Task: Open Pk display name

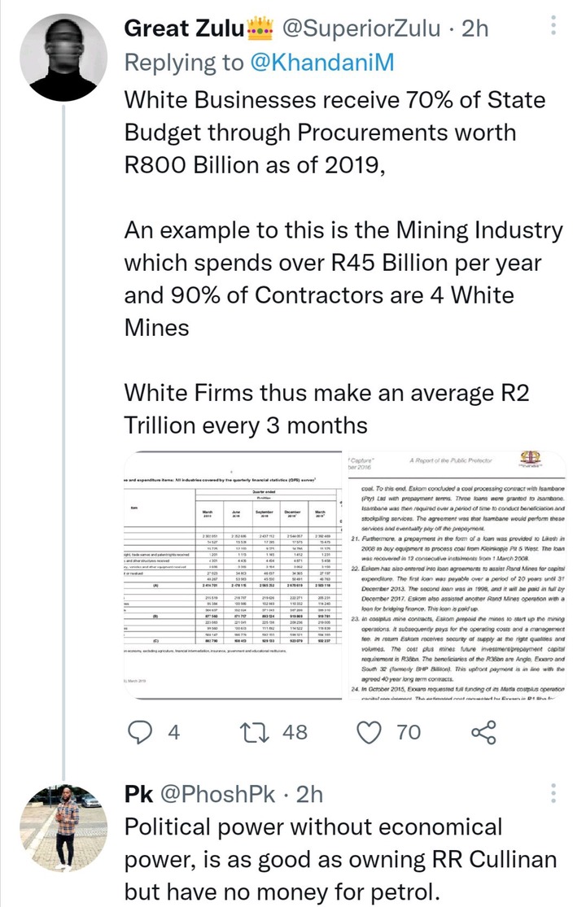Action: 139,794
